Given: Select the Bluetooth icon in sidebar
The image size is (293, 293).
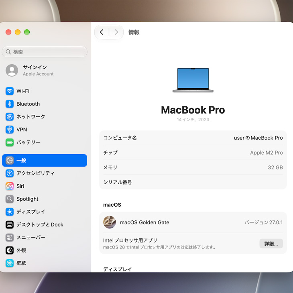Looking at the screenshot, I should [10, 104].
